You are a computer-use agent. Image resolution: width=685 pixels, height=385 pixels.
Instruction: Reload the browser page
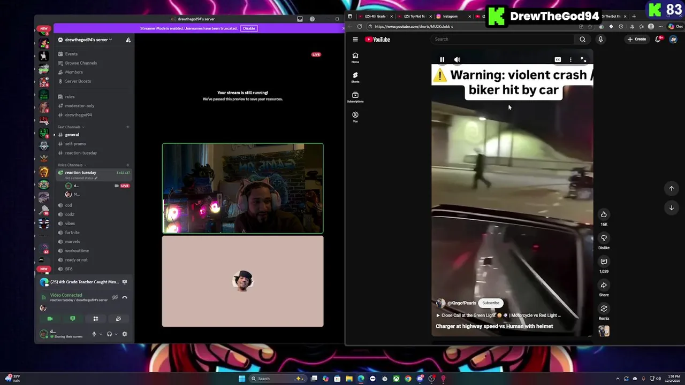click(x=360, y=27)
